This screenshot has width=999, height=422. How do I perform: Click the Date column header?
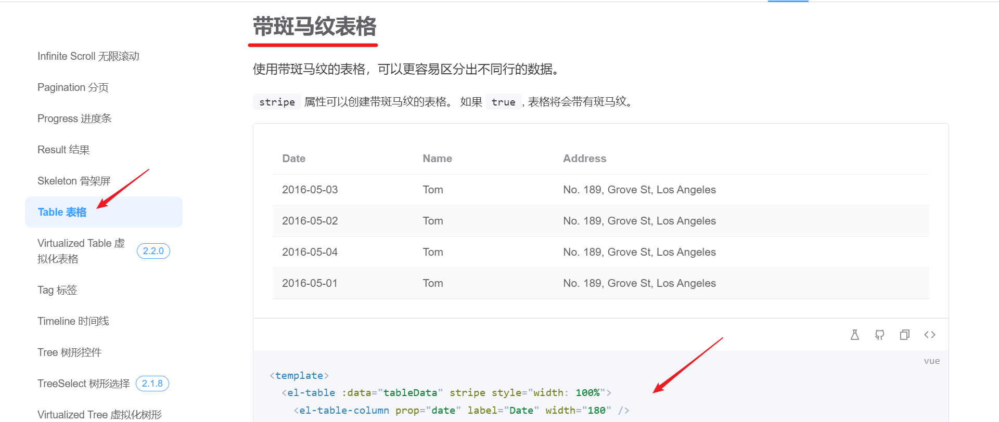coord(294,159)
